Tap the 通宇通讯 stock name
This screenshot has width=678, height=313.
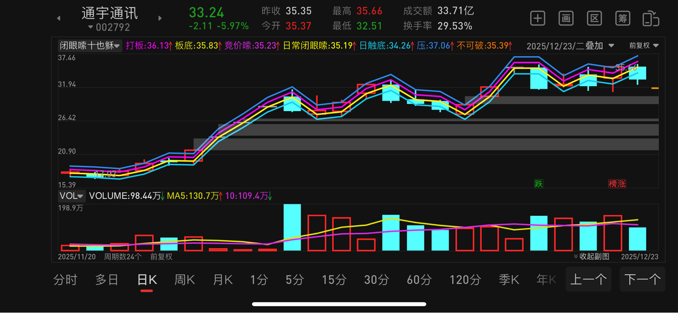[x=110, y=13]
